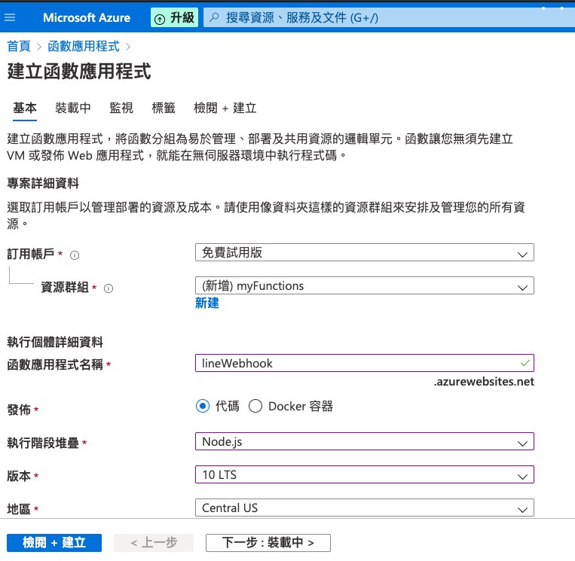Click the 地區 label

tap(19, 509)
